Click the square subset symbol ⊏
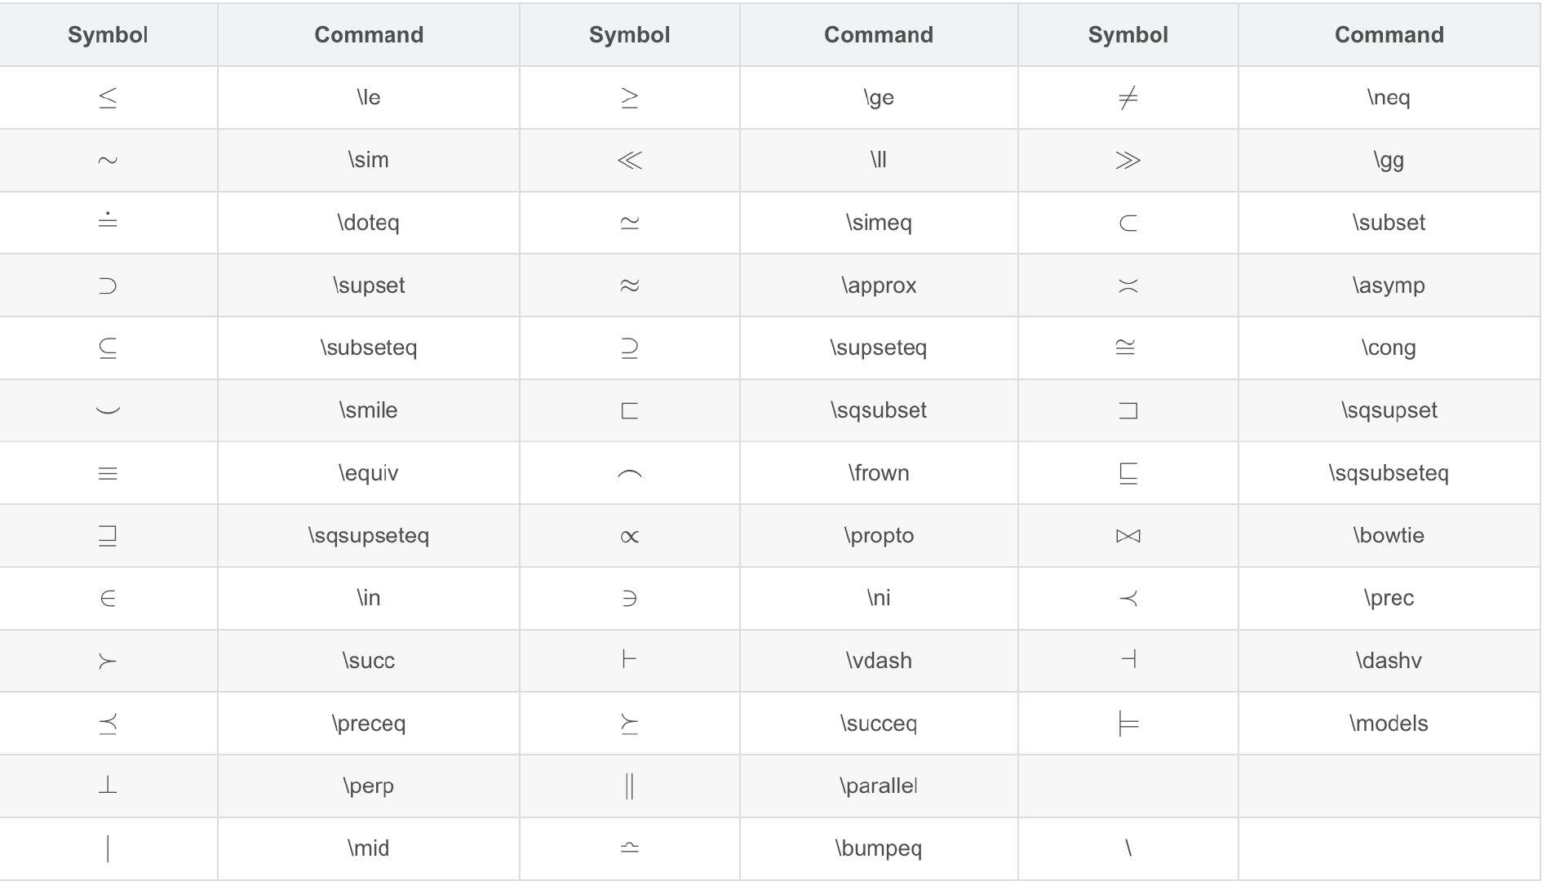The width and height of the screenshot is (1542, 881). pos(629,410)
